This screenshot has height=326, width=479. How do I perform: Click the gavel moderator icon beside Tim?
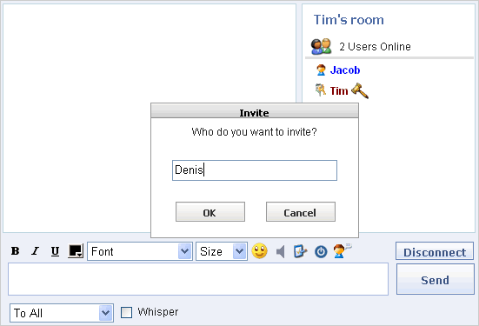click(x=360, y=90)
